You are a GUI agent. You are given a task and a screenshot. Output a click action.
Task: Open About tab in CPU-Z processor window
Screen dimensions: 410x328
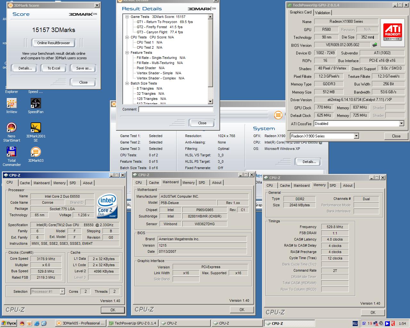click(x=87, y=183)
